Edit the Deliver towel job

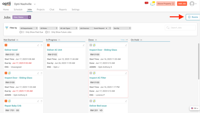click(x=38, y=45)
